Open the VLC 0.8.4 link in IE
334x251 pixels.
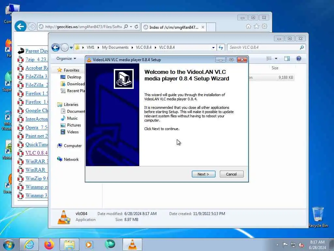pos(37,153)
